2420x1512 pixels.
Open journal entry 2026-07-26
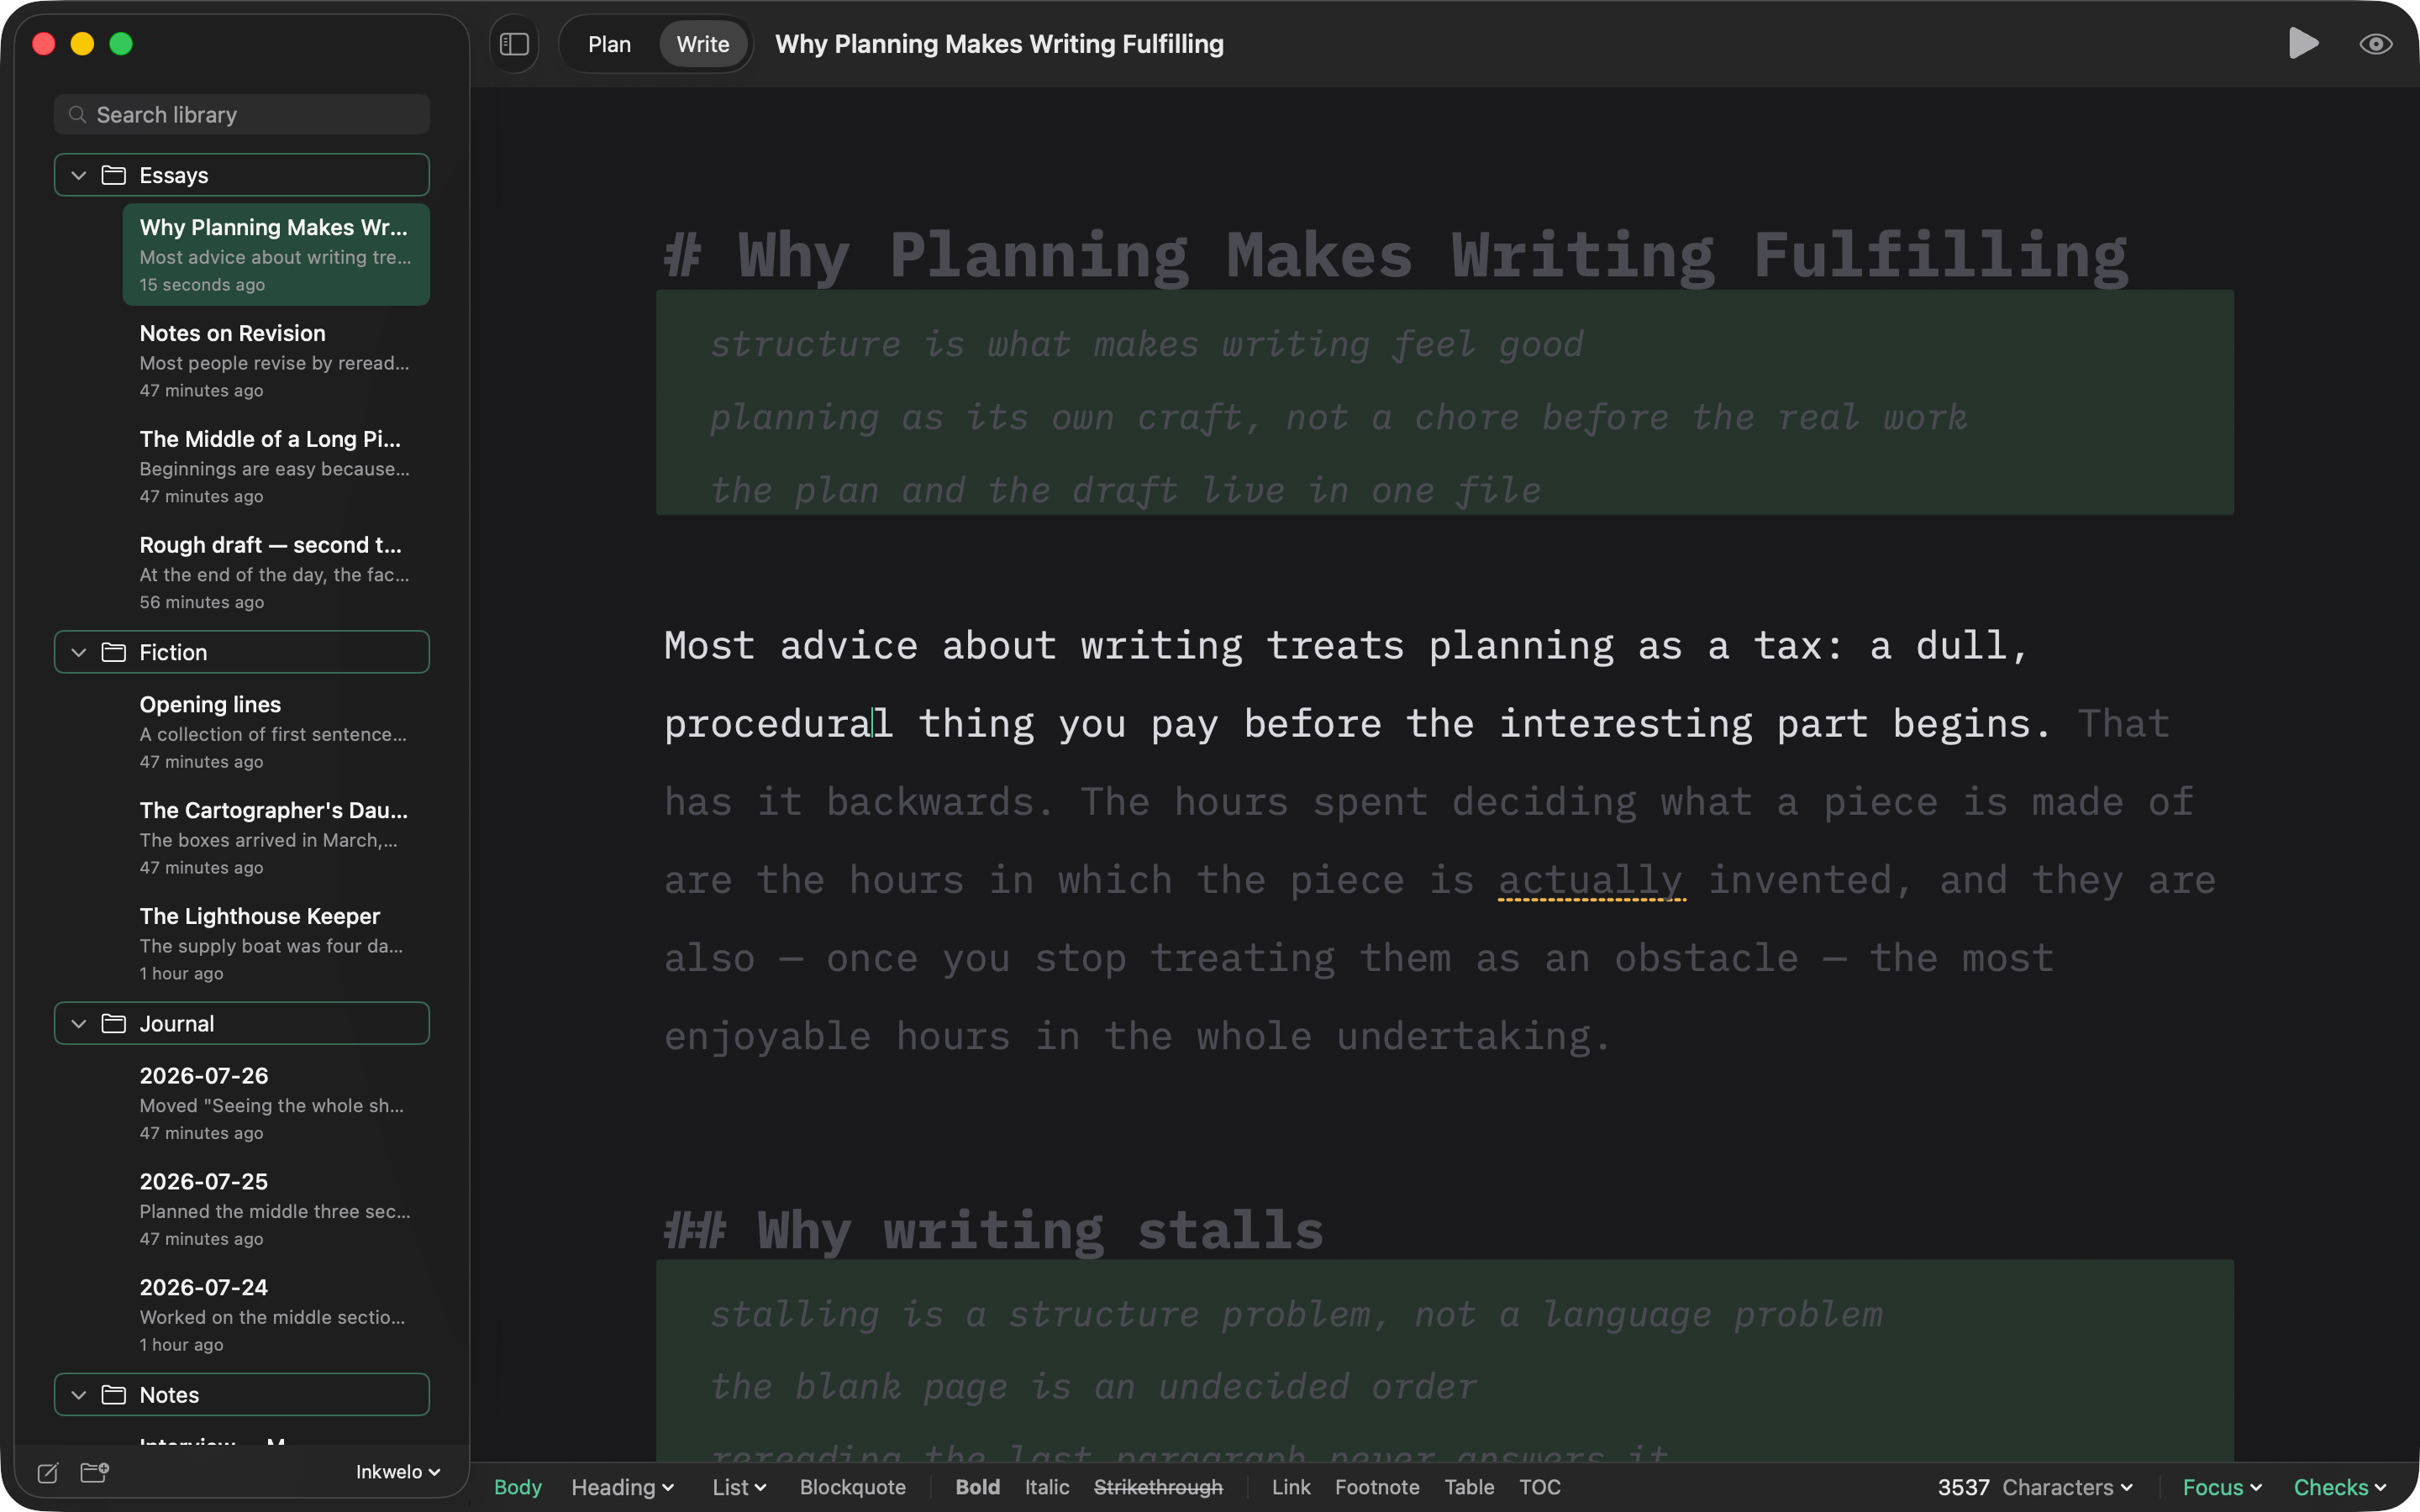pos(276,1103)
